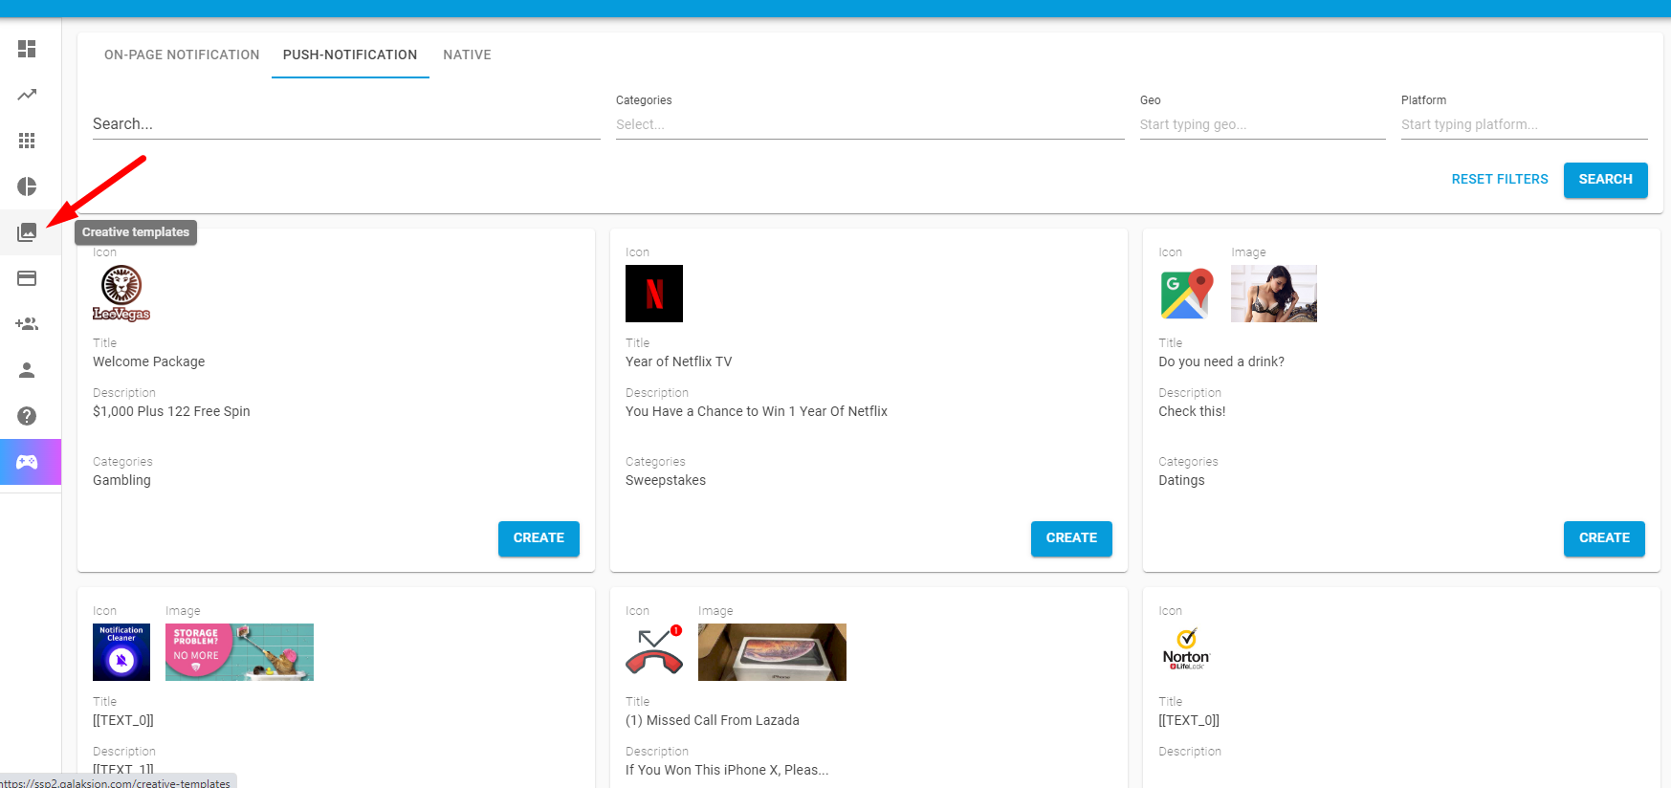Image resolution: width=1671 pixels, height=788 pixels.
Task: Click the 'Do you need a drink?' title
Action: pos(1221,361)
